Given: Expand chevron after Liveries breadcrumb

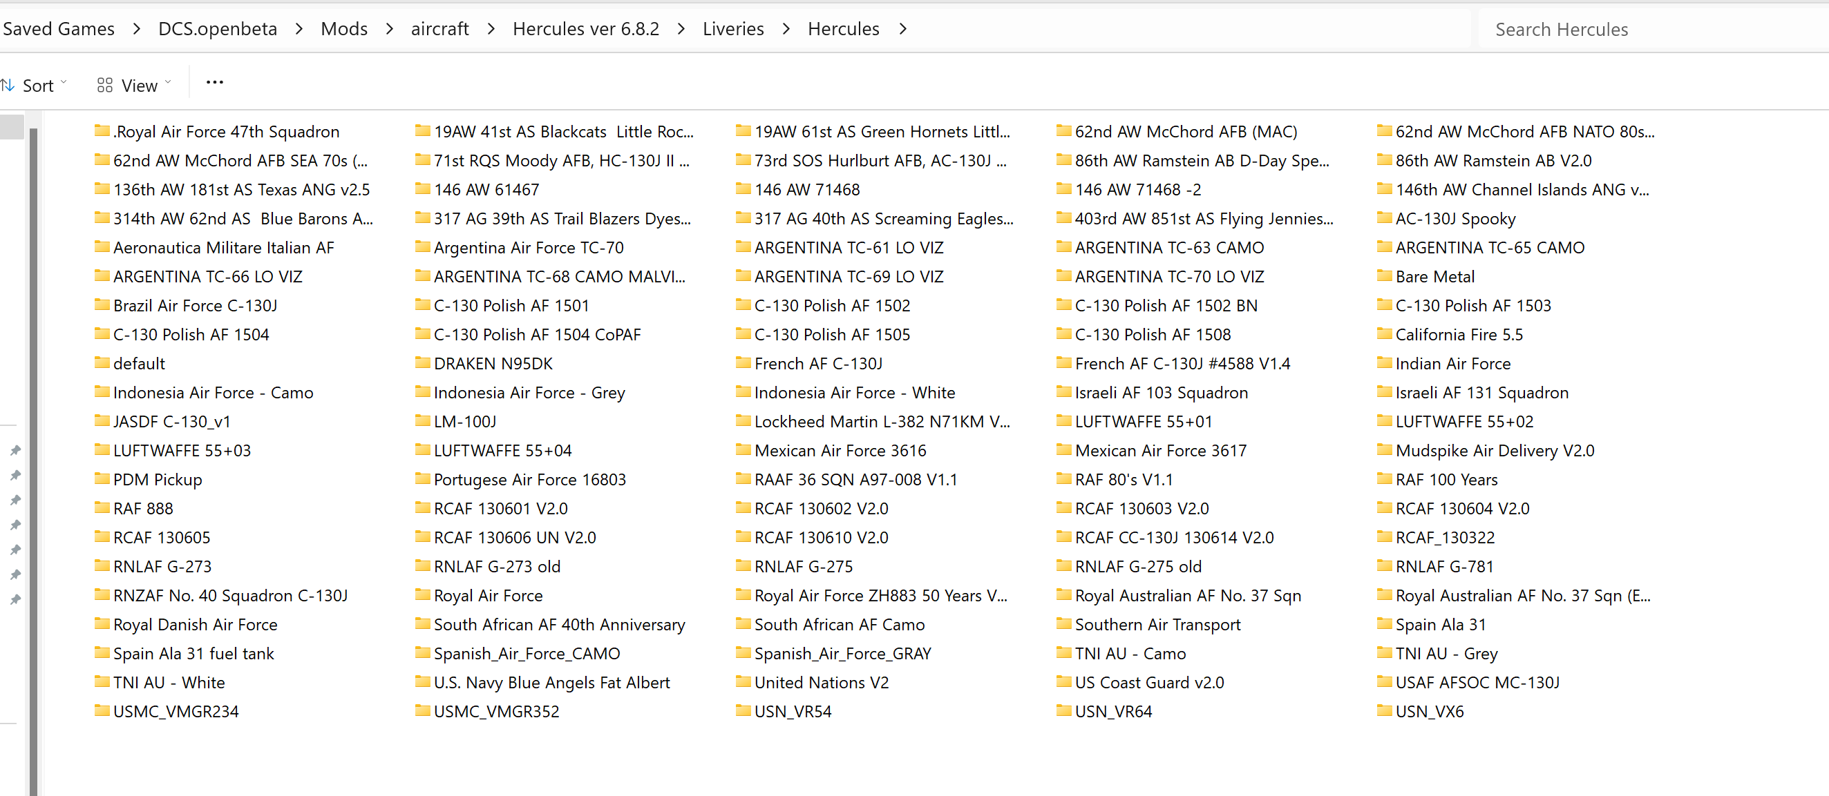Looking at the screenshot, I should click(x=786, y=29).
